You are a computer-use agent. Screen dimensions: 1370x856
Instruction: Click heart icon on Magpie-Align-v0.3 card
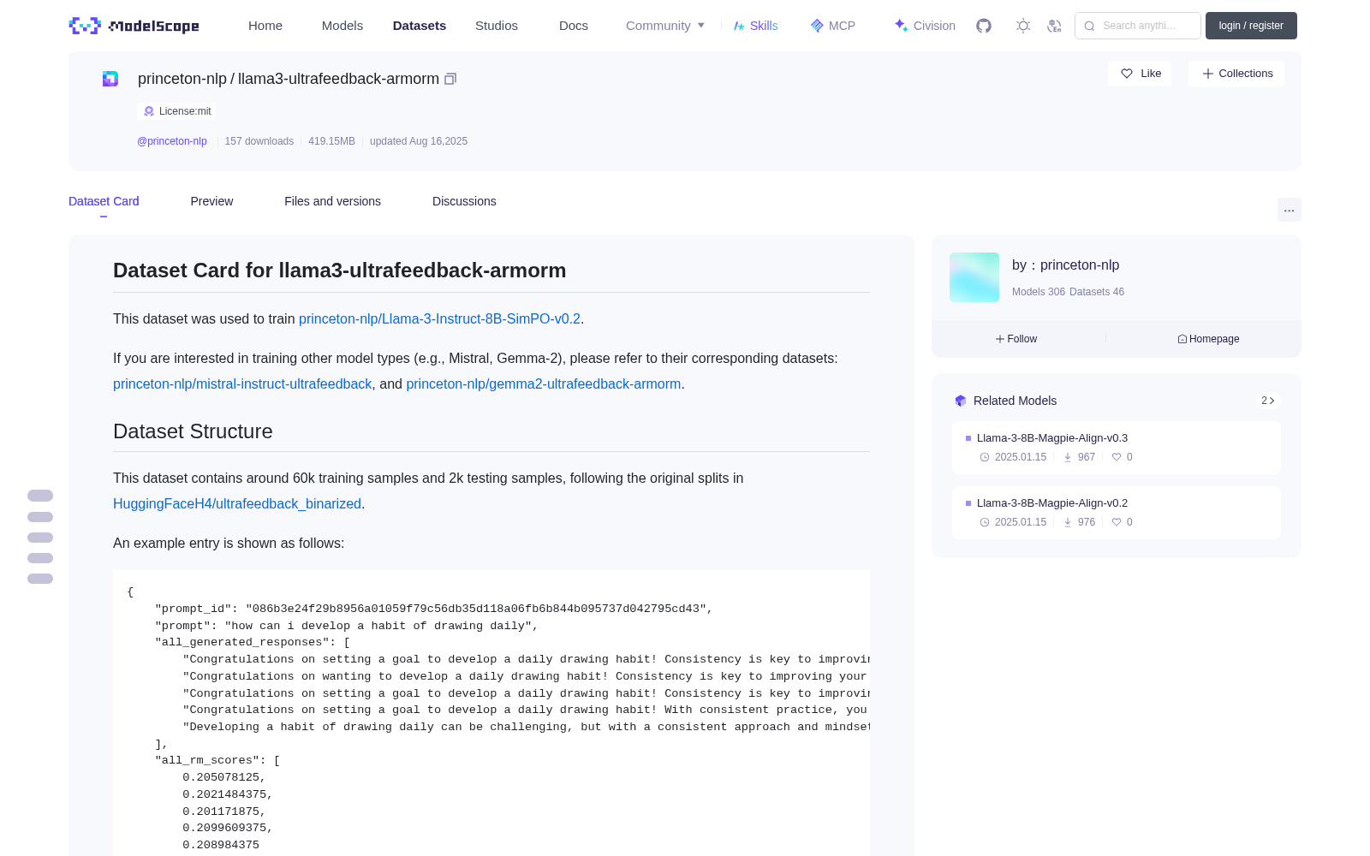(x=1117, y=457)
